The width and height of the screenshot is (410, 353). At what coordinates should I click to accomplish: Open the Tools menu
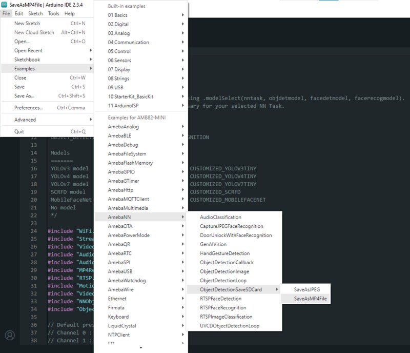(x=54, y=13)
